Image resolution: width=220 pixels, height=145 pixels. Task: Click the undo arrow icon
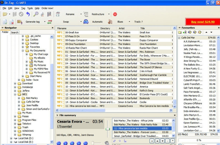pos(28,14)
